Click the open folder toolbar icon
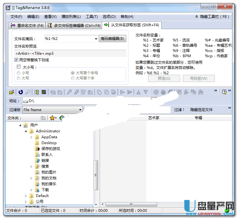238x219 pixels. (x=11, y=92)
